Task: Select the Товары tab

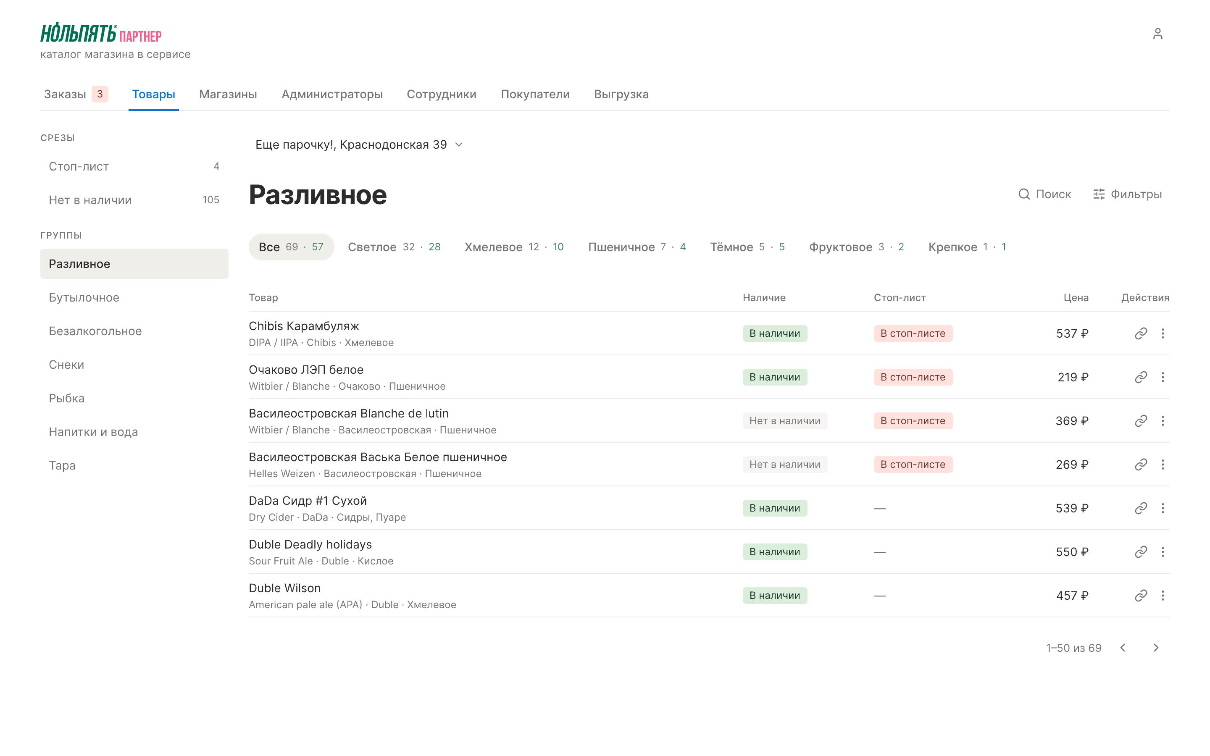Action: coord(153,94)
